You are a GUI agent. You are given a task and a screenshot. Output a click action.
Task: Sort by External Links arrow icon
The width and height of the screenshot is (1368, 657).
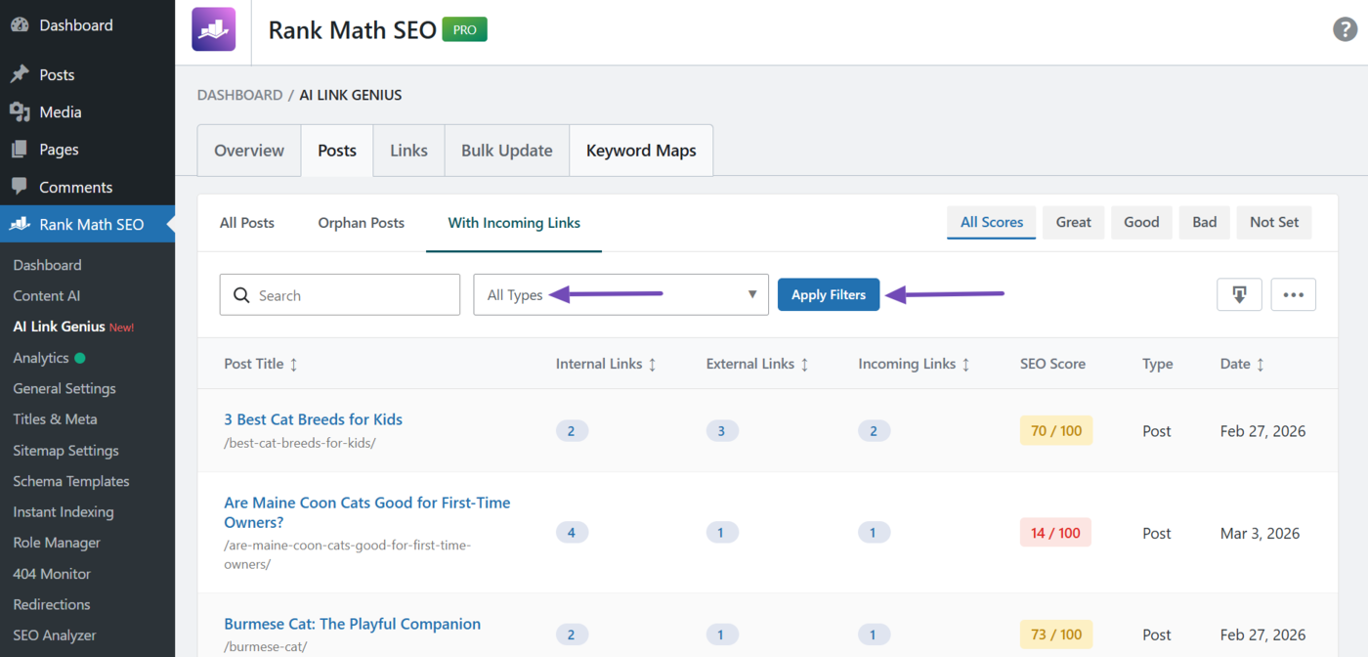tap(804, 364)
